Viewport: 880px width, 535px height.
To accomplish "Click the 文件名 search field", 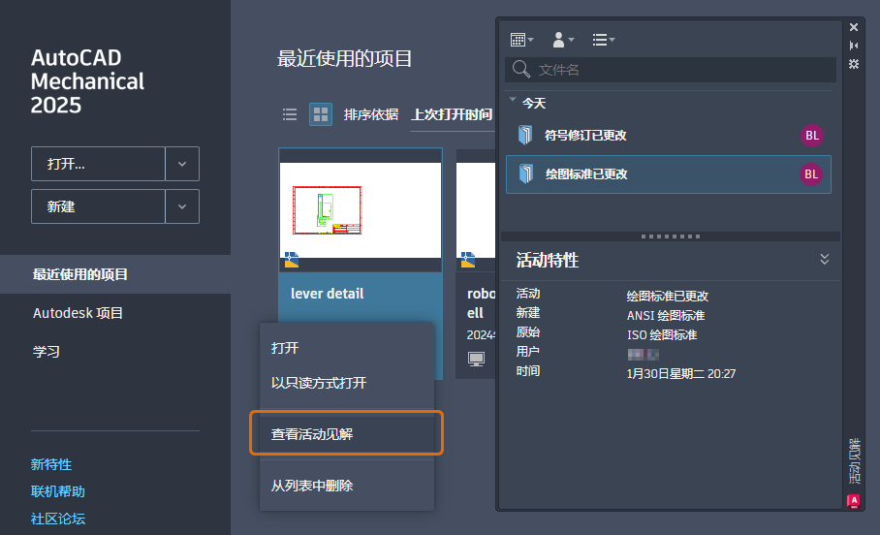I will click(x=670, y=70).
